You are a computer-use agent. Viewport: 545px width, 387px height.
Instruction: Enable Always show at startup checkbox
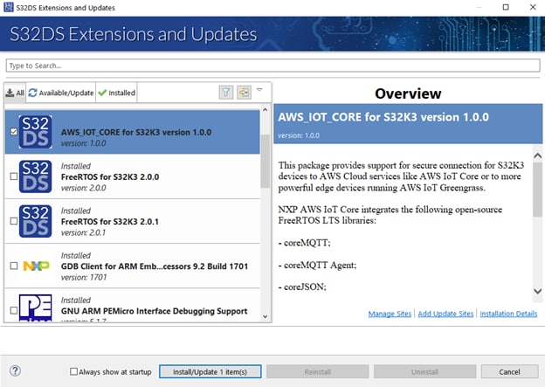pyautogui.click(x=74, y=371)
